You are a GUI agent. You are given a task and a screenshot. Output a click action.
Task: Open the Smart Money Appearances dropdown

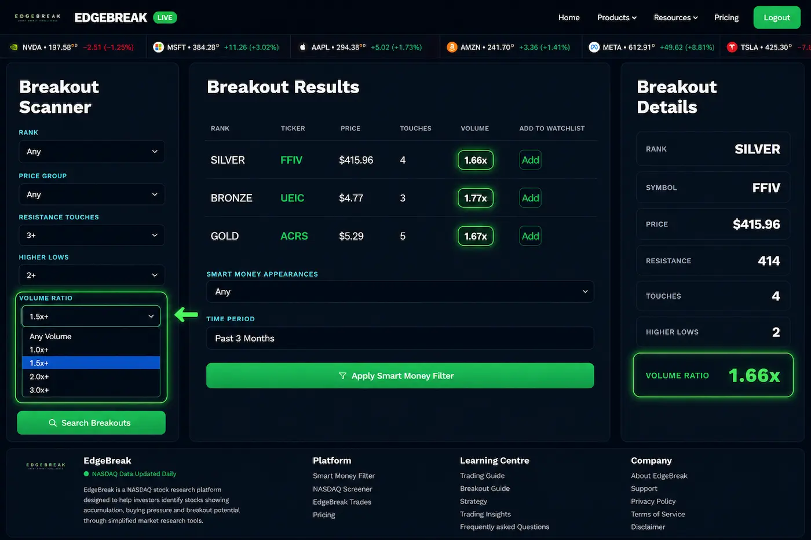pyautogui.click(x=400, y=292)
